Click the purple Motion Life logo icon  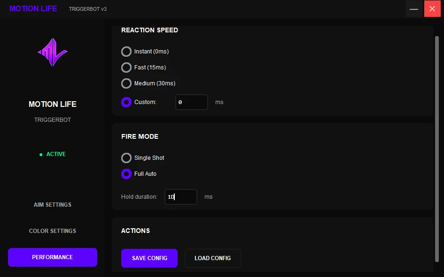[53, 52]
